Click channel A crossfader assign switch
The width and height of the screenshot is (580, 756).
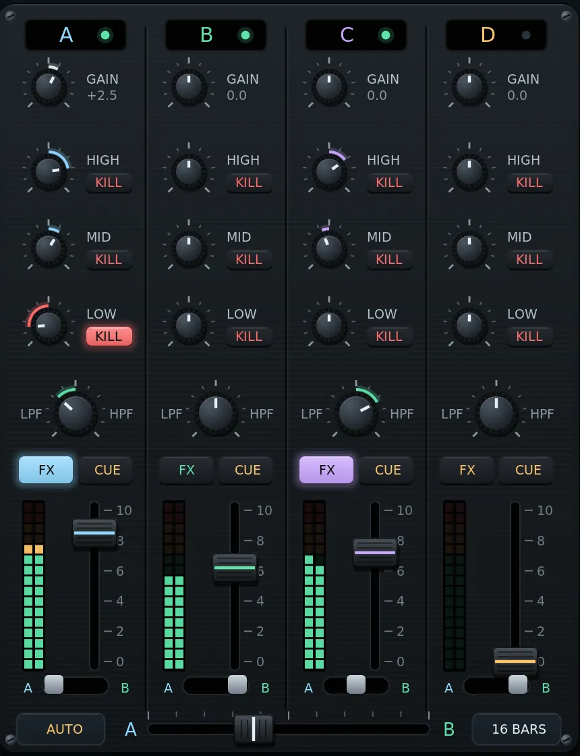pyautogui.click(x=76, y=685)
